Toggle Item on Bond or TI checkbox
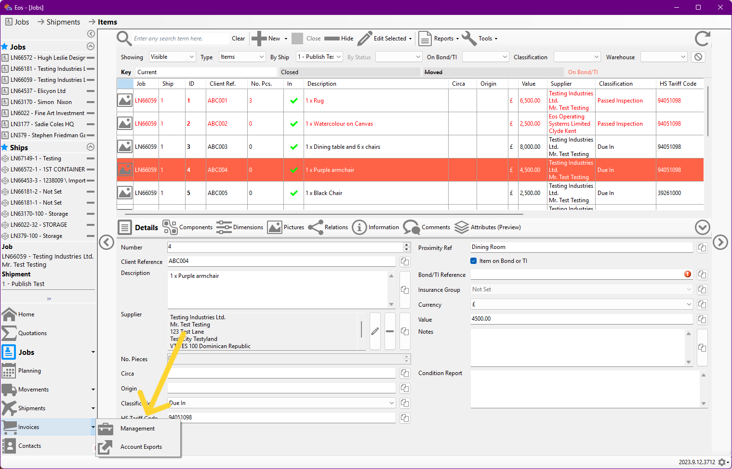The height and width of the screenshot is (469, 732). [473, 261]
